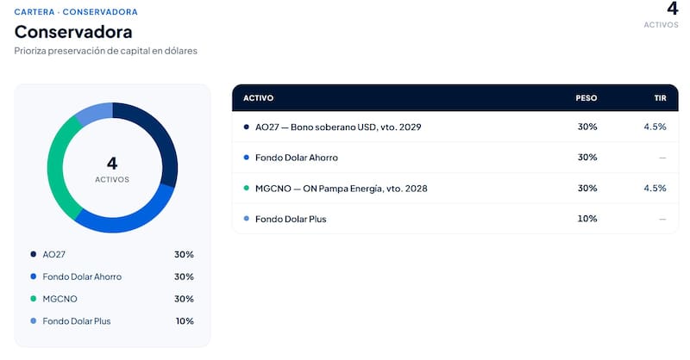Click the 4 ACTIVOS donut center label

[x=112, y=169]
